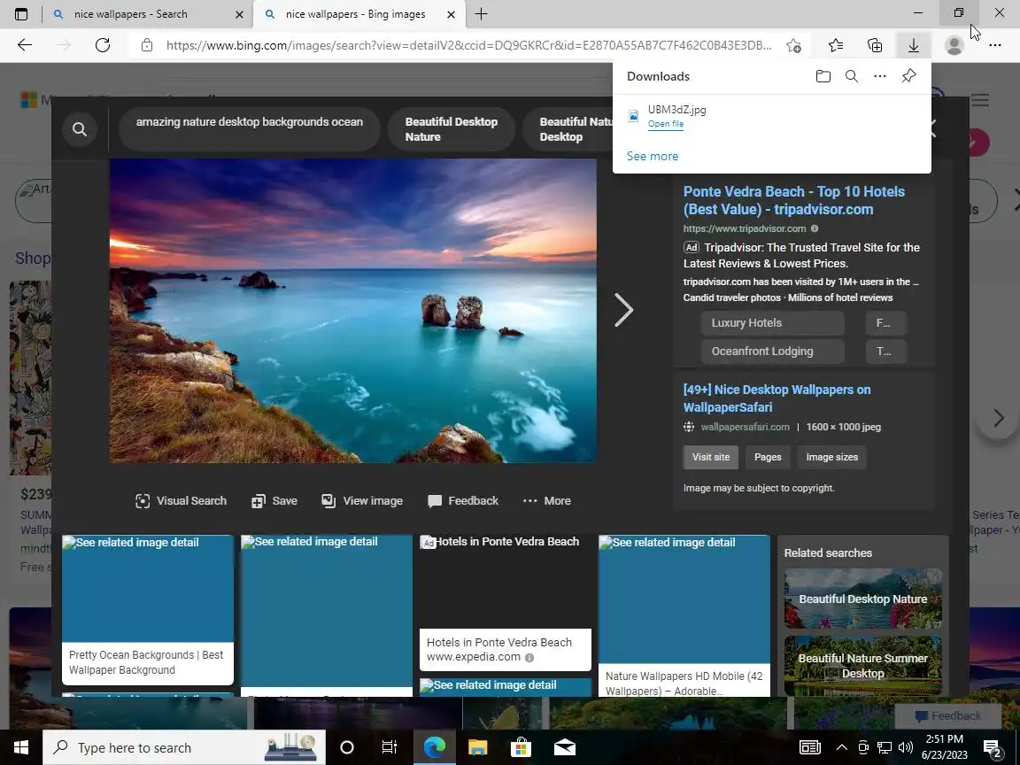This screenshot has width=1020, height=765.
Task: View site information lock icon
Action: point(147,45)
